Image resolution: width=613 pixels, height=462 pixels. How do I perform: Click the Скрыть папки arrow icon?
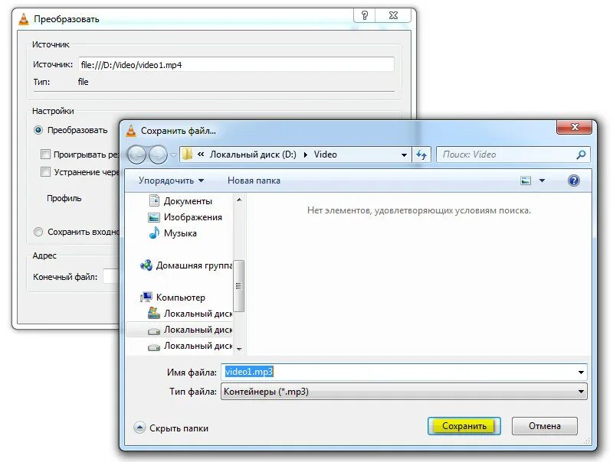pyautogui.click(x=139, y=428)
